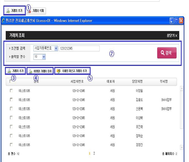
Task: Click 거래처 추가 button below the search panel
Action: pos(15,71)
